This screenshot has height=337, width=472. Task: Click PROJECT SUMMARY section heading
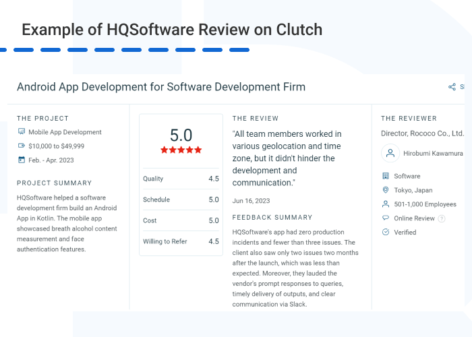pyautogui.click(x=54, y=183)
